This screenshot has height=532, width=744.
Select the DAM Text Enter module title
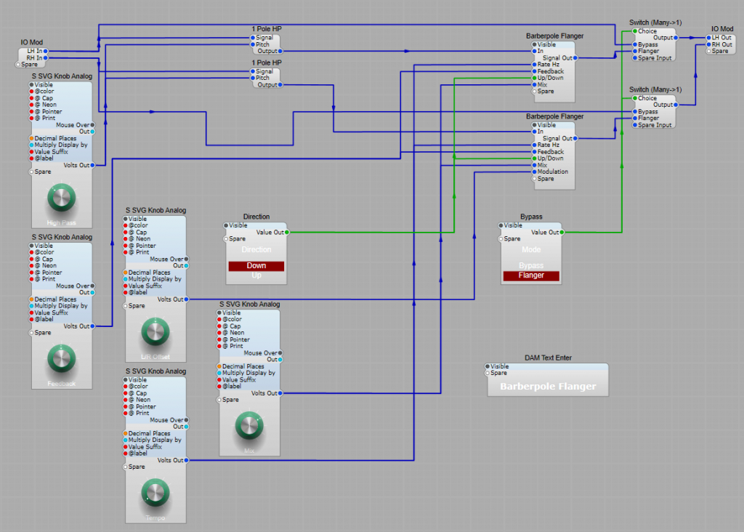[x=548, y=358]
